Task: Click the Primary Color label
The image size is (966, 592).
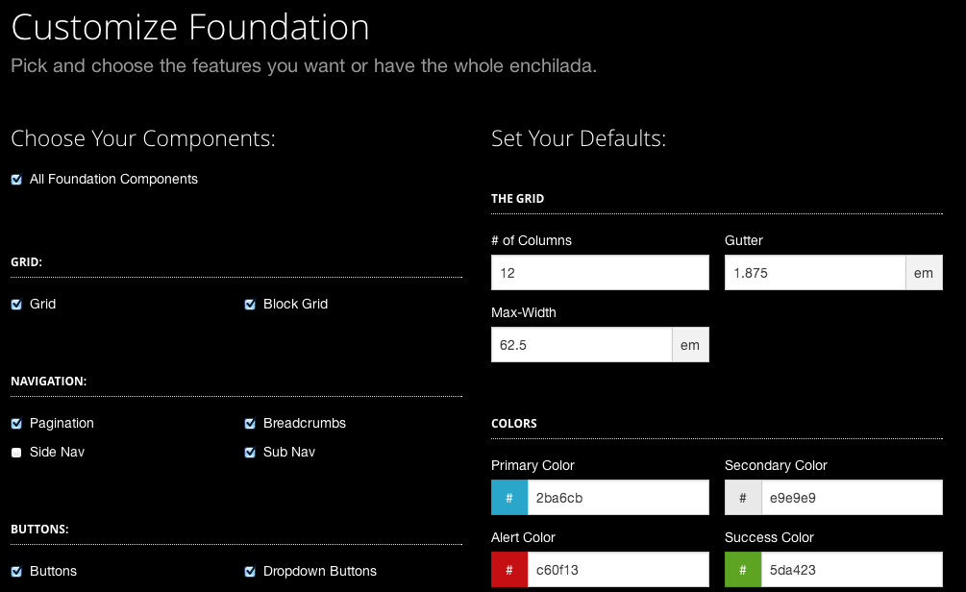Action: pos(533,465)
